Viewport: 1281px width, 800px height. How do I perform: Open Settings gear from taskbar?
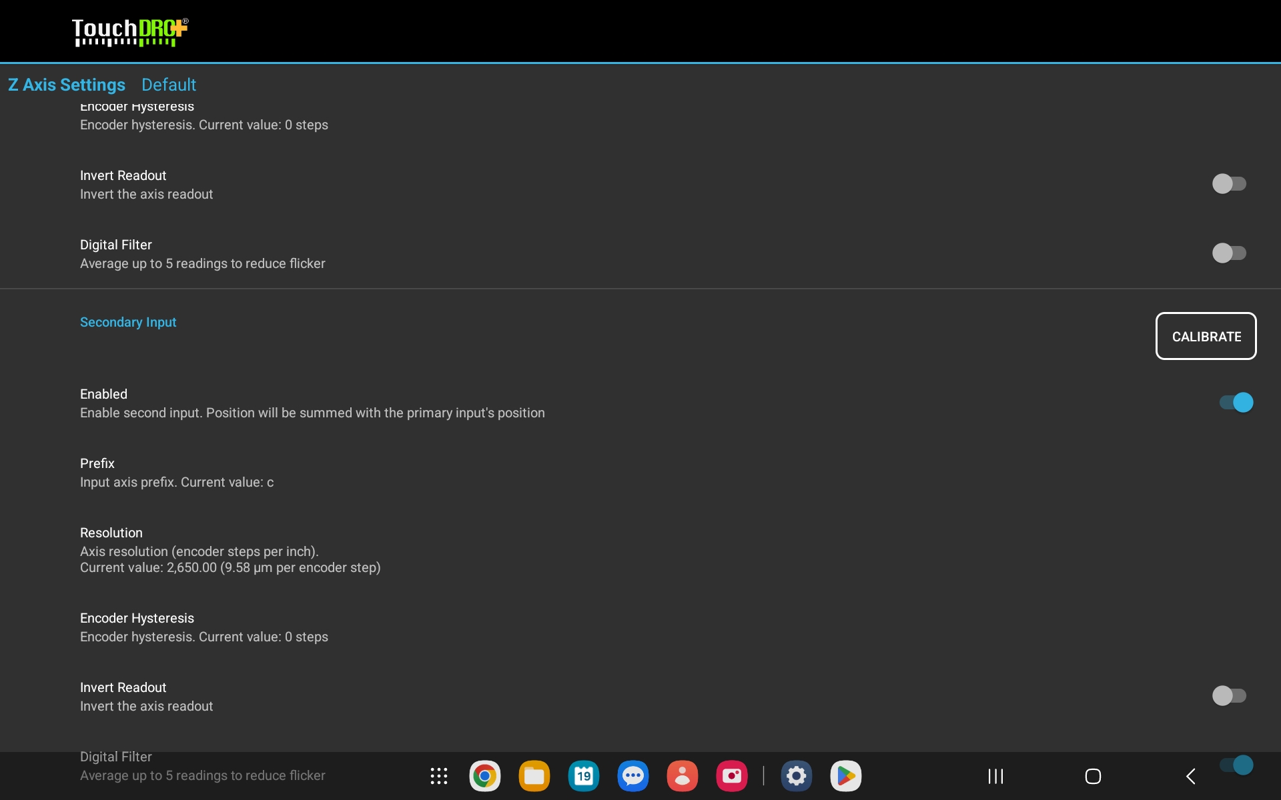point(795,776)
